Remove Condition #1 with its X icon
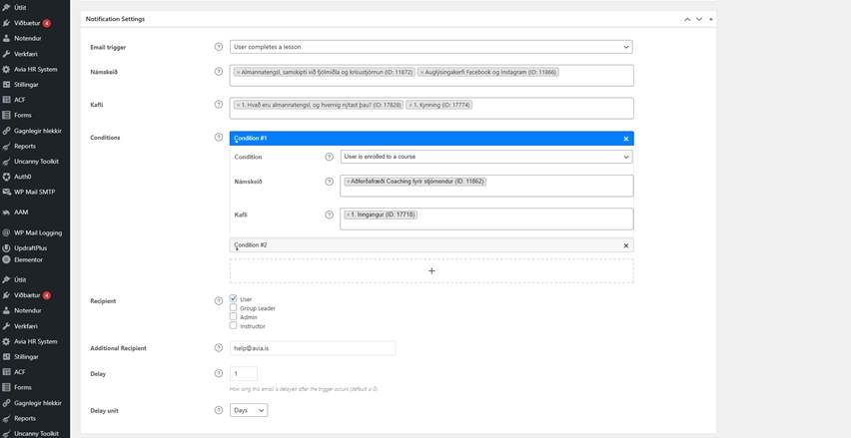Viewport: 851px width, 438px height. coord(626,139)
